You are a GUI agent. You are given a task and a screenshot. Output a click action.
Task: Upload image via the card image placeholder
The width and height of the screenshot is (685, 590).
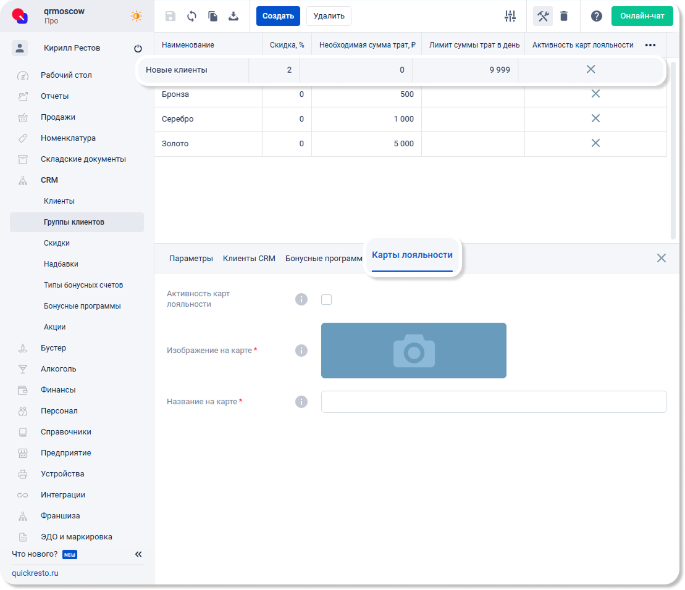(x=413, y=351)
